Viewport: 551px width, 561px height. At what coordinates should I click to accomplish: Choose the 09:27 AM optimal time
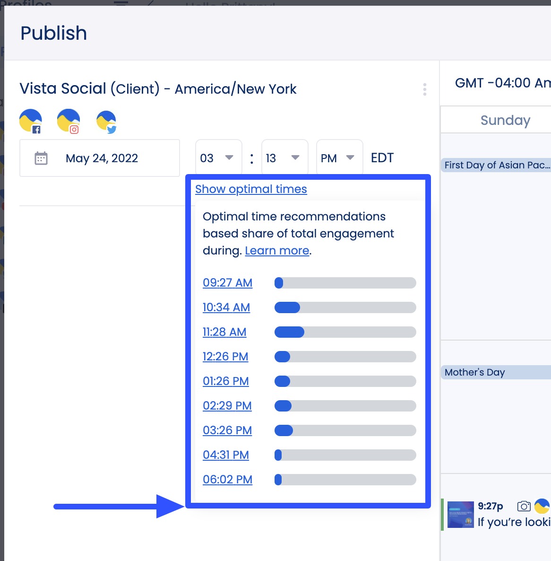click(227, 283)
